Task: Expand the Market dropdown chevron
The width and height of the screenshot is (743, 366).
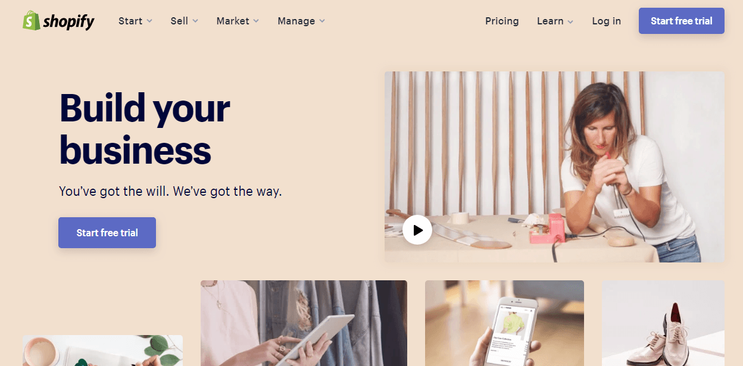Action: click(256, 21)
